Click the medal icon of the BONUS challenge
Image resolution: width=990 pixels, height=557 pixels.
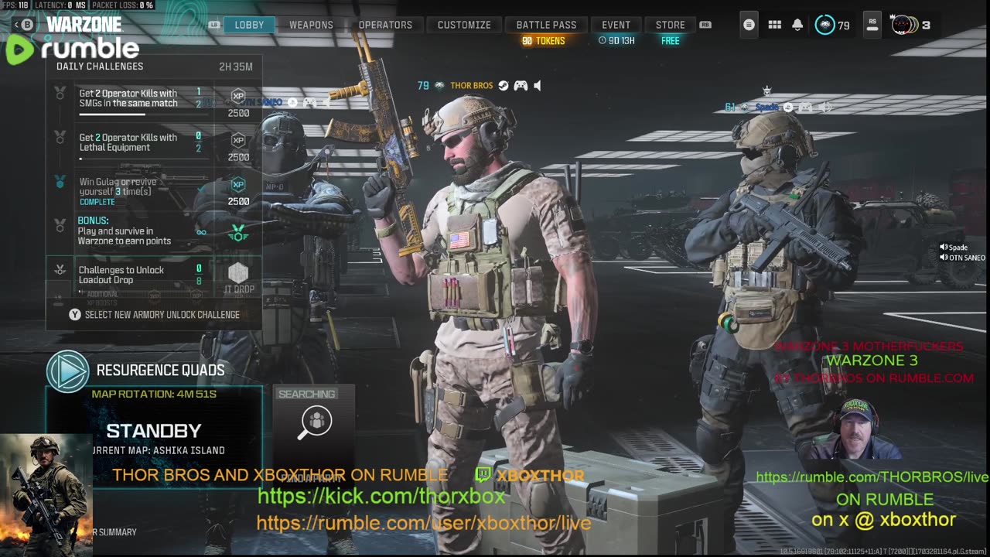[60, 225]
